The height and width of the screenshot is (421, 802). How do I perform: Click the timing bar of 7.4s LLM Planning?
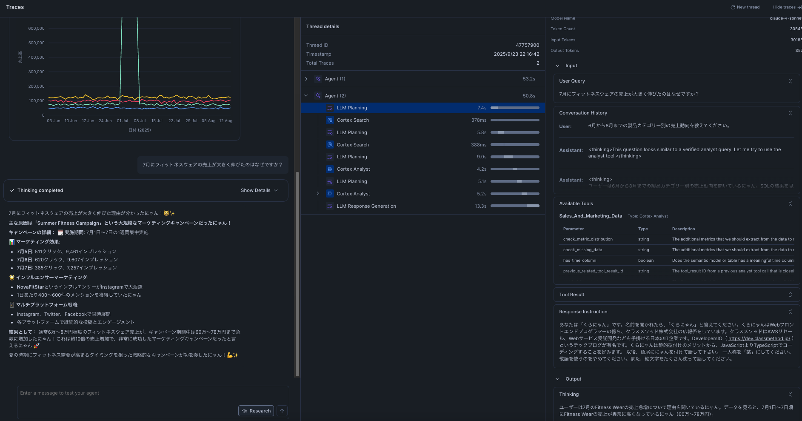point(515,108)
